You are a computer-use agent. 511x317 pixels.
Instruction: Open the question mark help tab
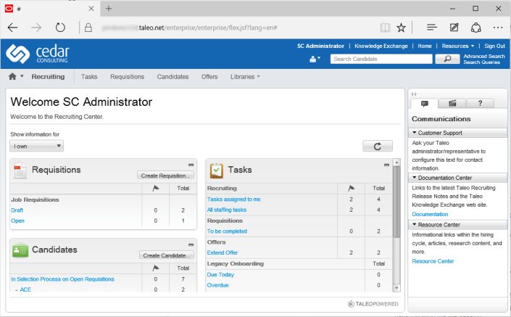pyautogui.click(x=480, y=104)
